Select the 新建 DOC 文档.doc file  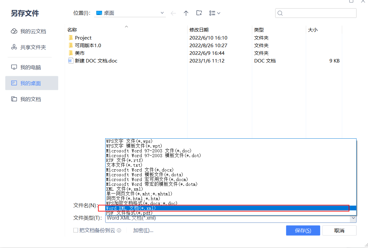(96, 61)
